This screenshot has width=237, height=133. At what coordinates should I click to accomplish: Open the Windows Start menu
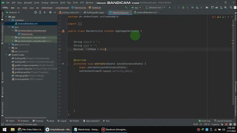[4, 130]
